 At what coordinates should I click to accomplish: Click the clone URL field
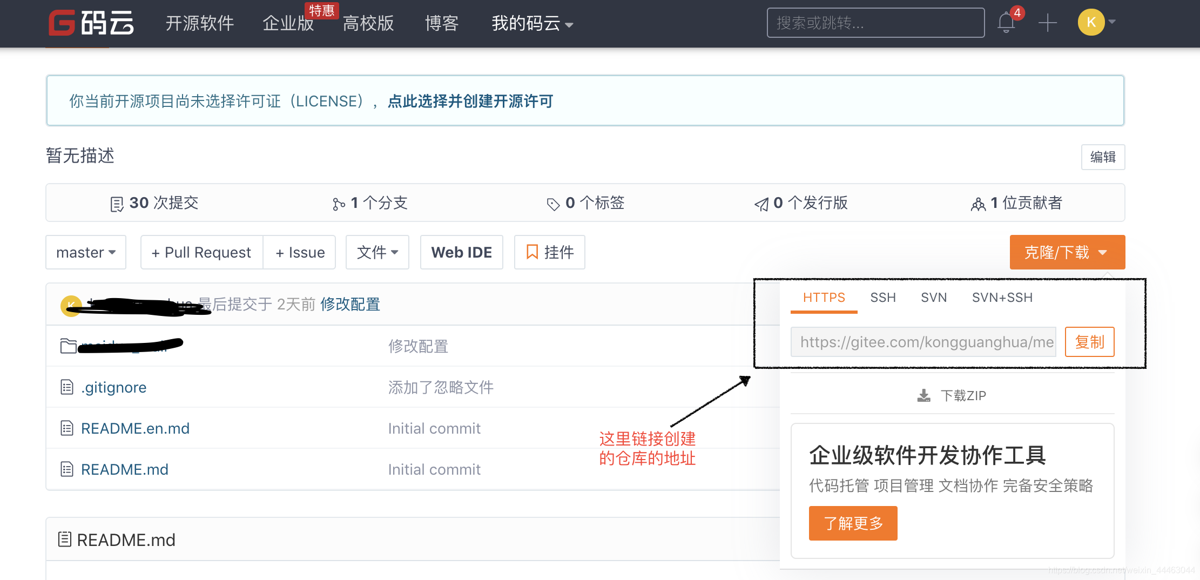pos(923,342)
